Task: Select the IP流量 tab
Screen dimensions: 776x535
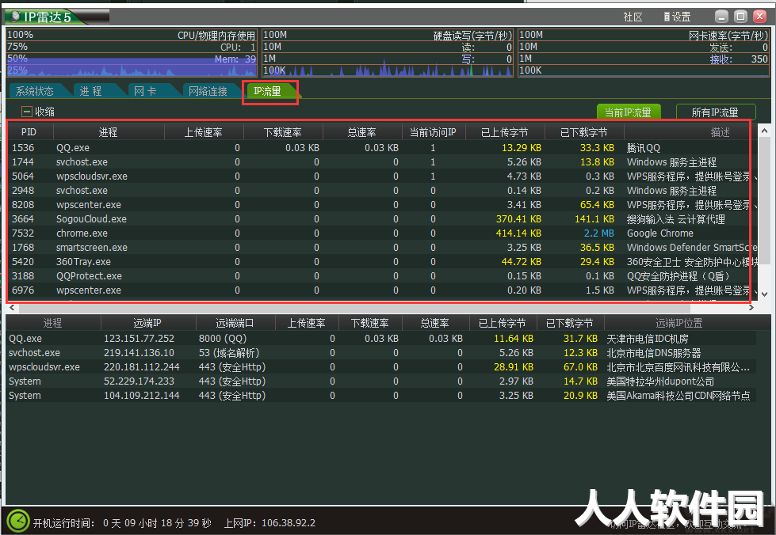Action: tap(268, 91)
